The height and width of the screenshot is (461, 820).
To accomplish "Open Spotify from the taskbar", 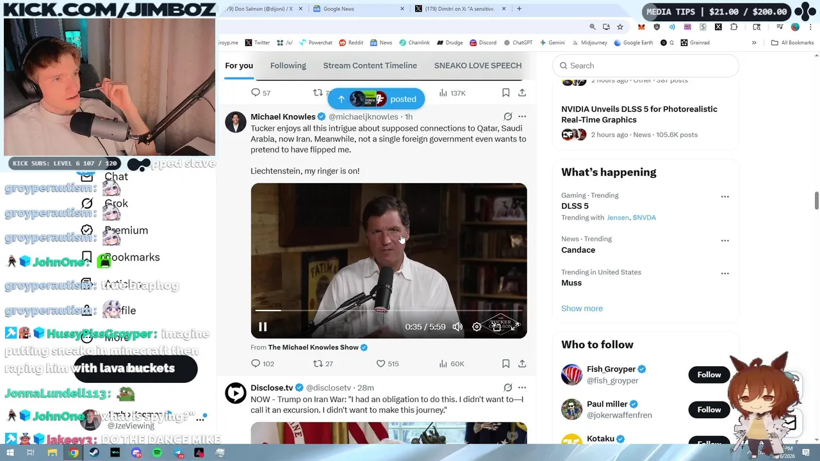I will (x=157, y=453).
